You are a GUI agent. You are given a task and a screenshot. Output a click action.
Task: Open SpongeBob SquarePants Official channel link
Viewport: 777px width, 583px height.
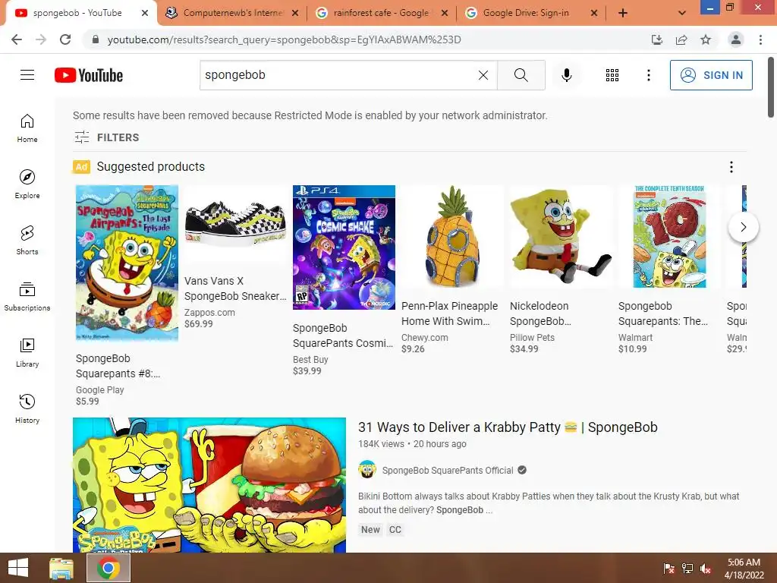[448, 470]
